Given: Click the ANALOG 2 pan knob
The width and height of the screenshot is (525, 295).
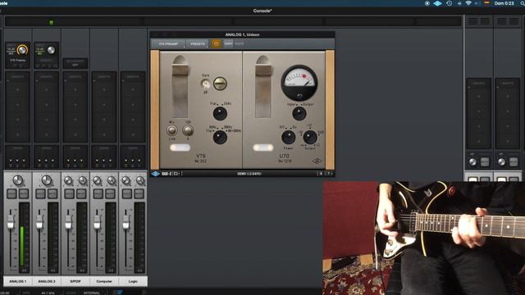Looking at the screenshot, I should pos(47,180).
